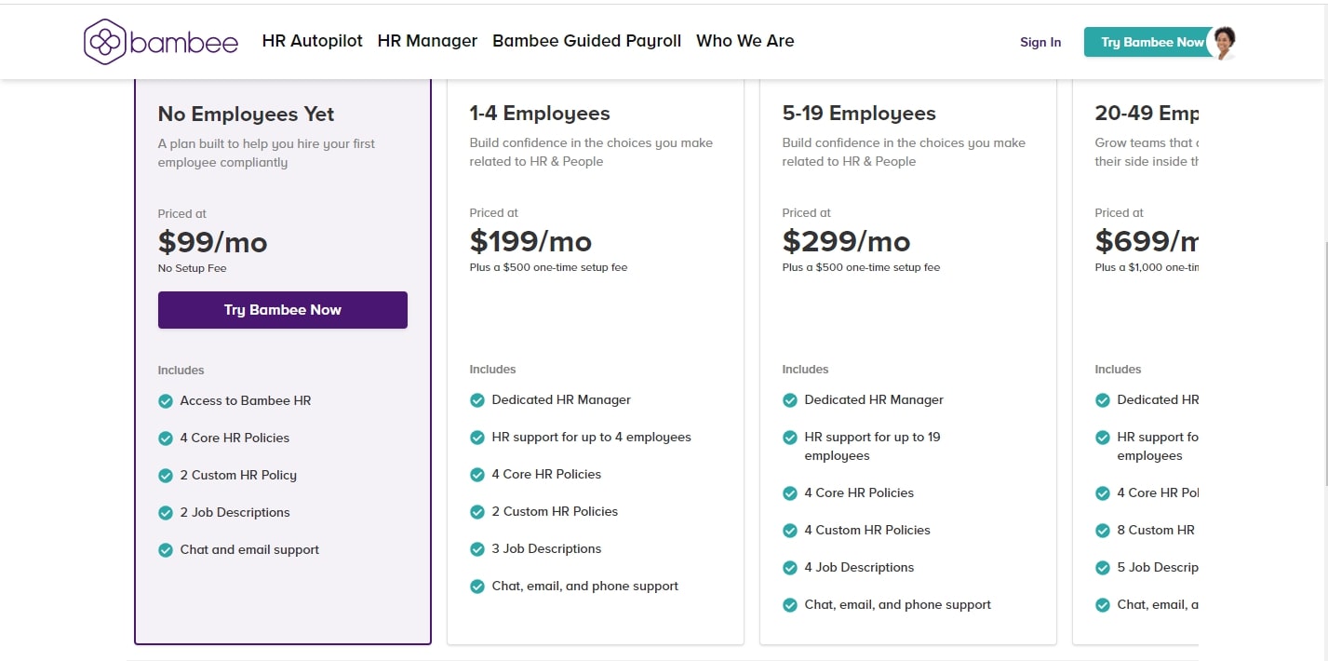
Task: Open the HR Autopilot navigation item
Action: pyautogui.click(x=312, y=41)
